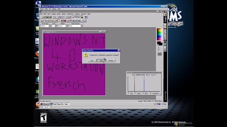The height and width of the screenshot is (127, 227).
Task: Toggle the Tool Palette toolbar icon
Action: click(x=73, y=17)
